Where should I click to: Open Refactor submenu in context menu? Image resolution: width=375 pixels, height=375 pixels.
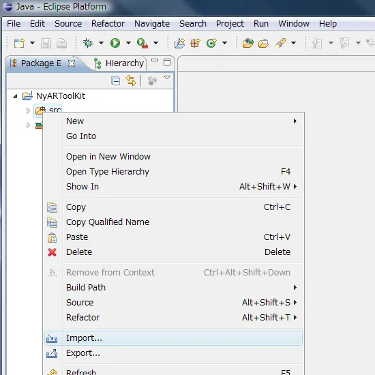click(x=173, y=318)
